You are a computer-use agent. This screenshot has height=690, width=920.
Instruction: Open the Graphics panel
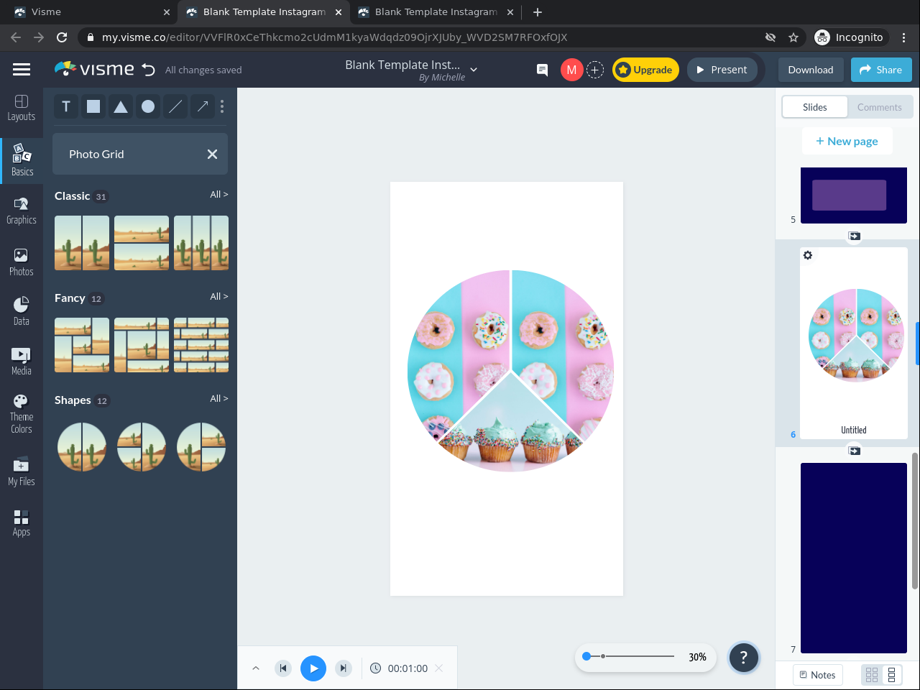[22, 211]
